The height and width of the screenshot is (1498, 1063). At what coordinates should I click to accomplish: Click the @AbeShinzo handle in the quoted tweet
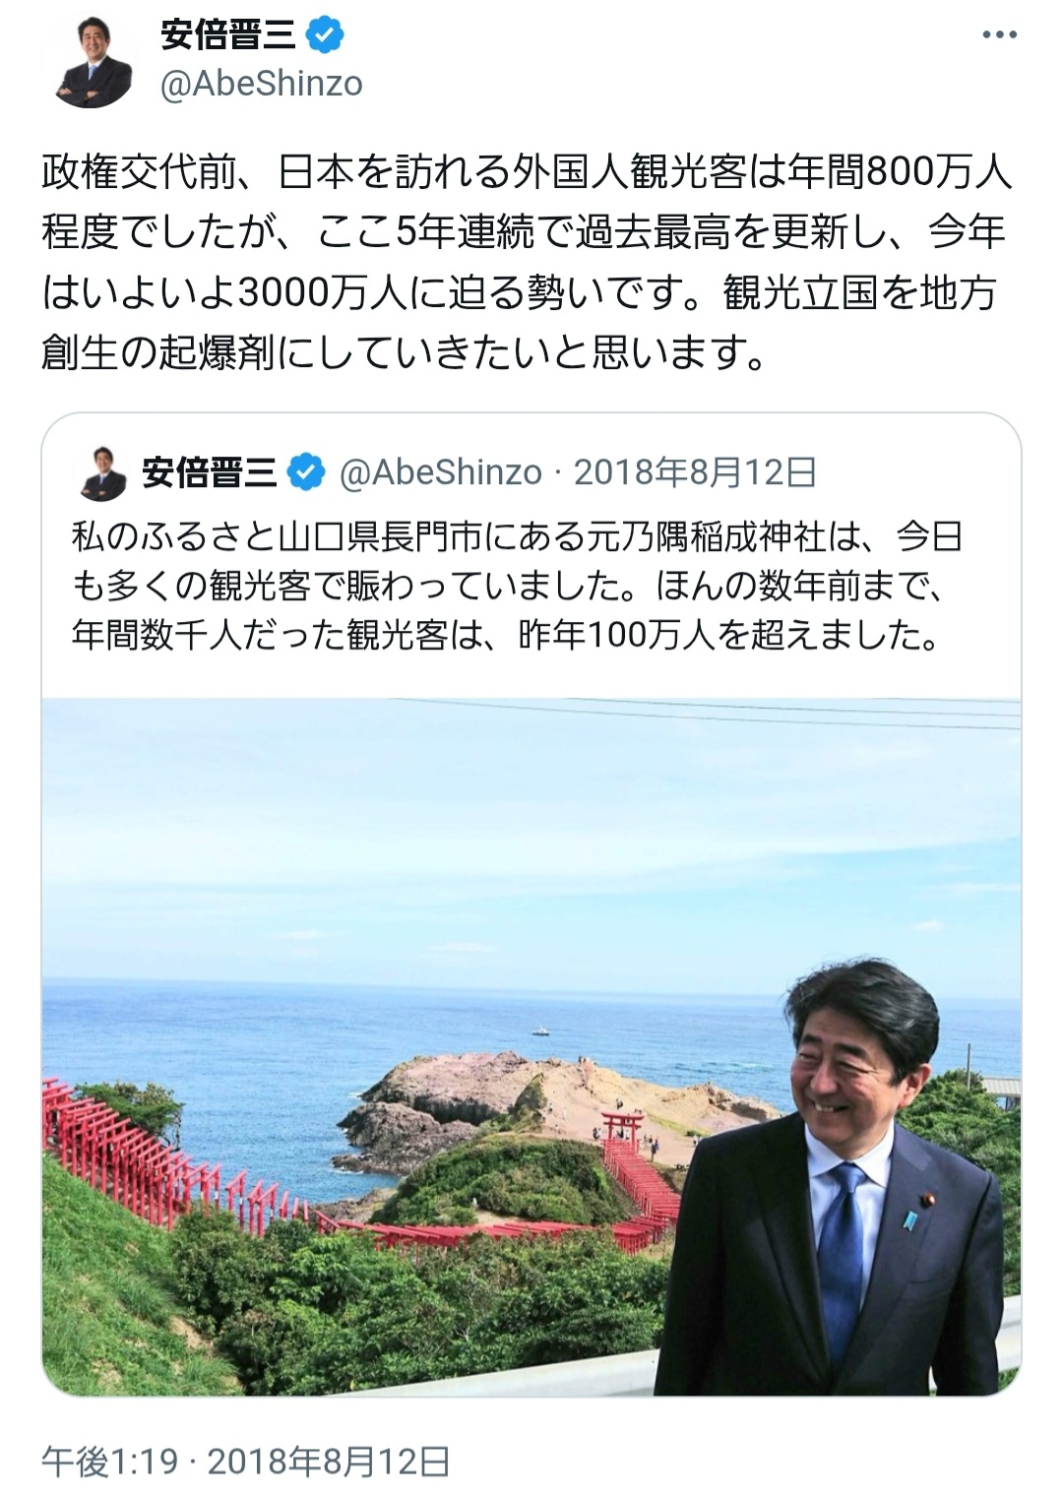(x=441, y=473)
